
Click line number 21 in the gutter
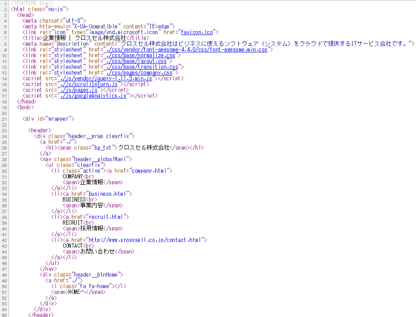pos(4,119)
